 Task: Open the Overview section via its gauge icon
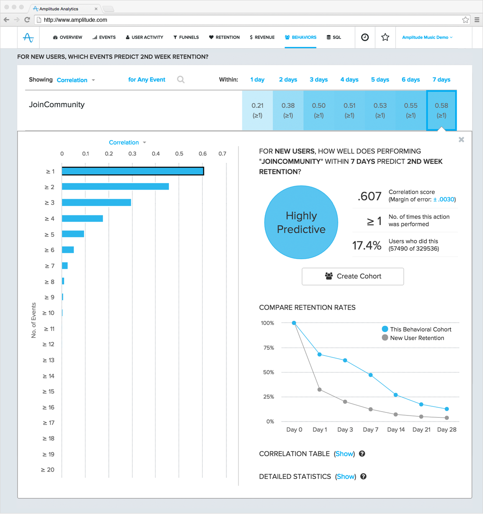[55, 37]
